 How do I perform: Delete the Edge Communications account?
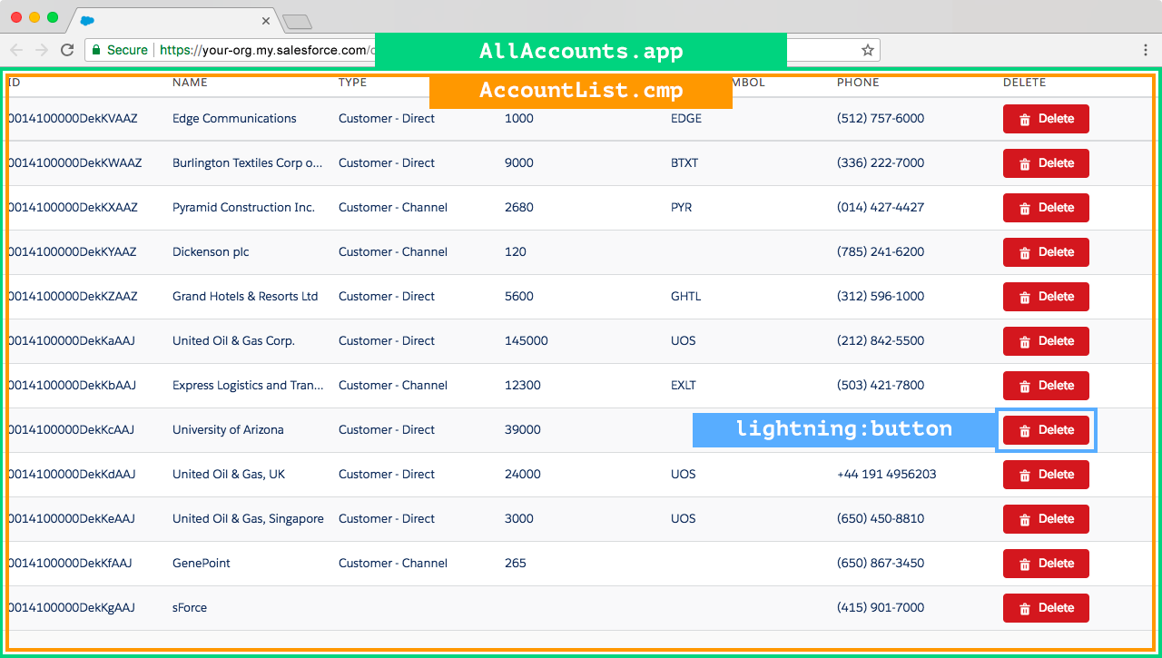(1046, 119)
